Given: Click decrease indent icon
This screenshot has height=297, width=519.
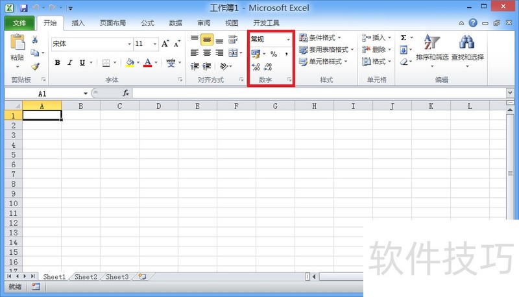Looking at the screenshot, I should [195, 66].
